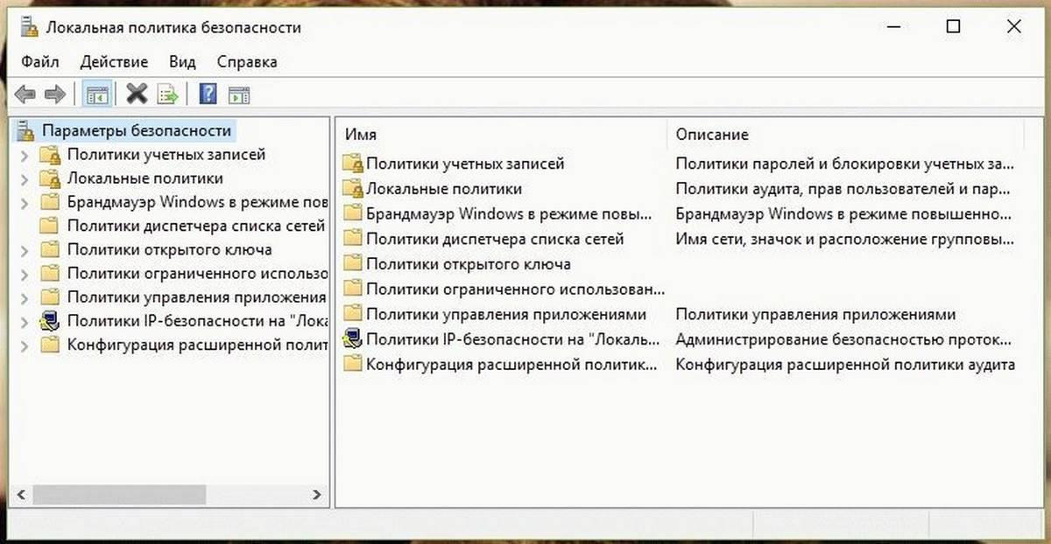Toggle the action pane toolbar icon
Viewport: 1051px width, 544px height.
(x=239, y=94)
